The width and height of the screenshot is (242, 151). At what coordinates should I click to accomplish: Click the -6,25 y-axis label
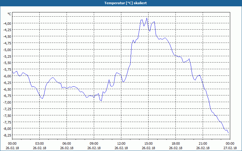tap(7, 82)
